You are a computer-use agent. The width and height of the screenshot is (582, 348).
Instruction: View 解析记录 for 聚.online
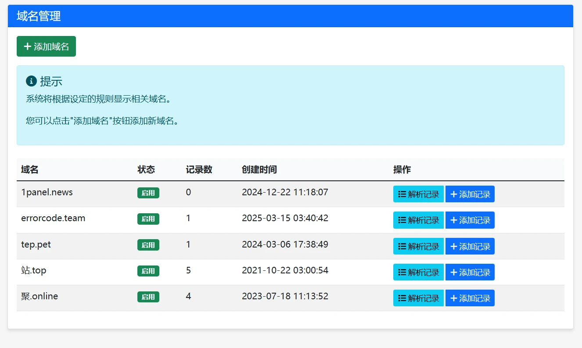418,298
